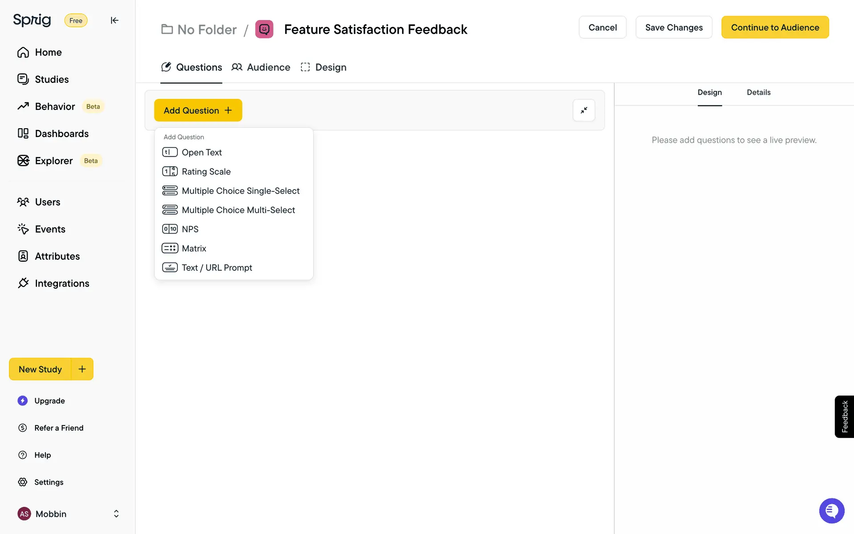Image resolution: width=854 pixels, height=534 pixels.
Task: Open Settings from the sidebar
Action: tap(48, 482)
